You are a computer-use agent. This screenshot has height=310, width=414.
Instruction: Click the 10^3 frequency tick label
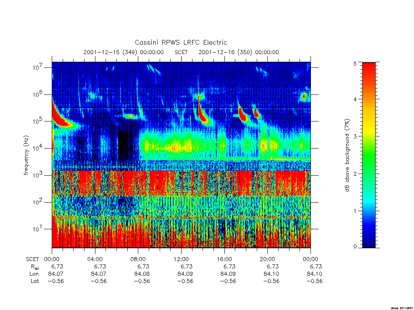point(38,175)
